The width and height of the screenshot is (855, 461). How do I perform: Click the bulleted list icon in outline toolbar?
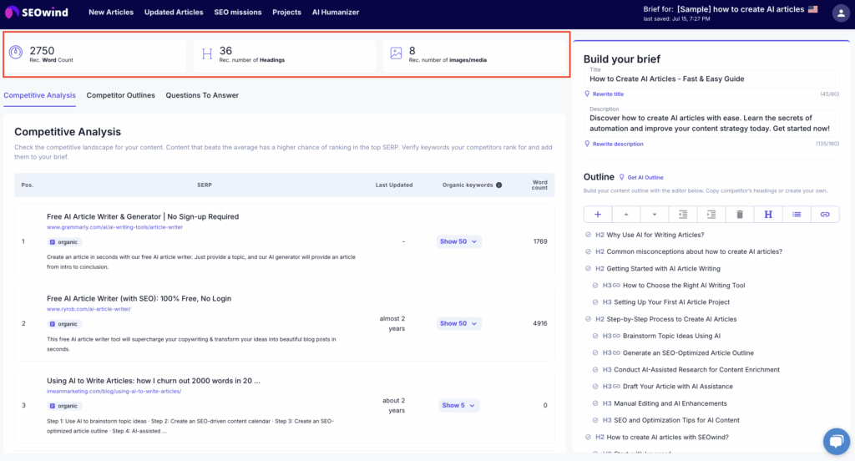coord(797,215)
